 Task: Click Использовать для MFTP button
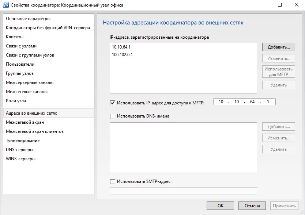coord(279,72)
